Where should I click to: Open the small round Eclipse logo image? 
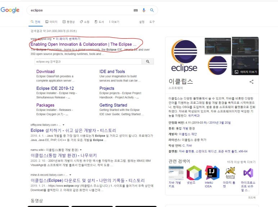coord(218,65)
